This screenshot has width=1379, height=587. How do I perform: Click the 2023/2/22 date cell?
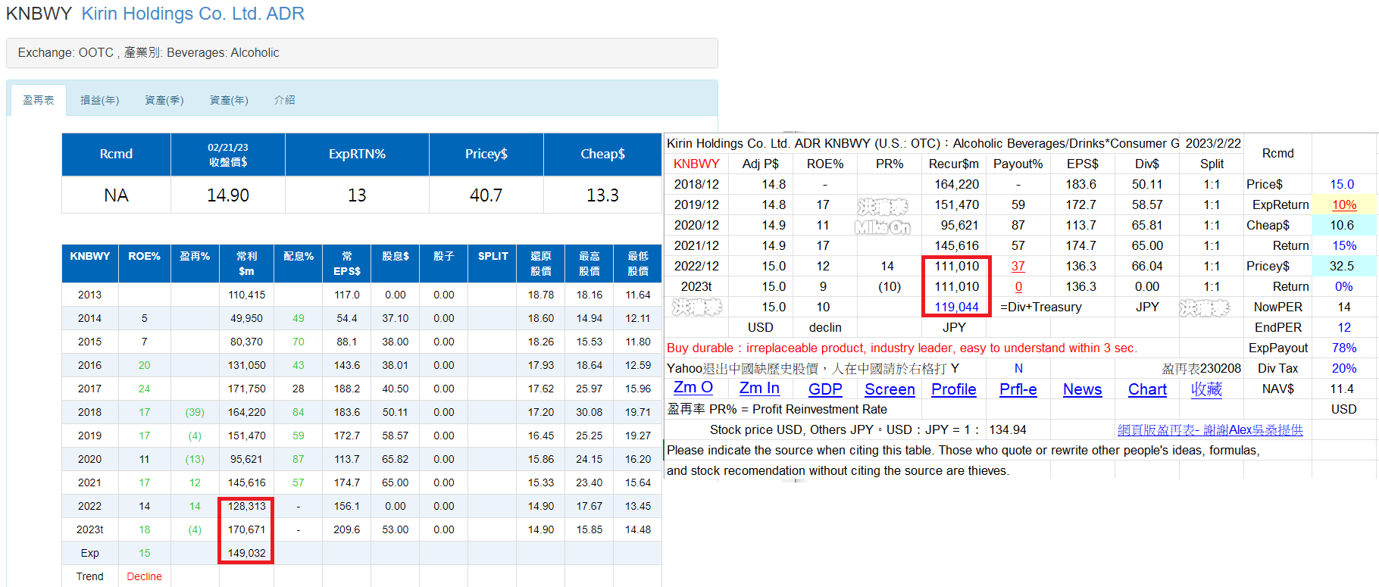point(1213,143)
